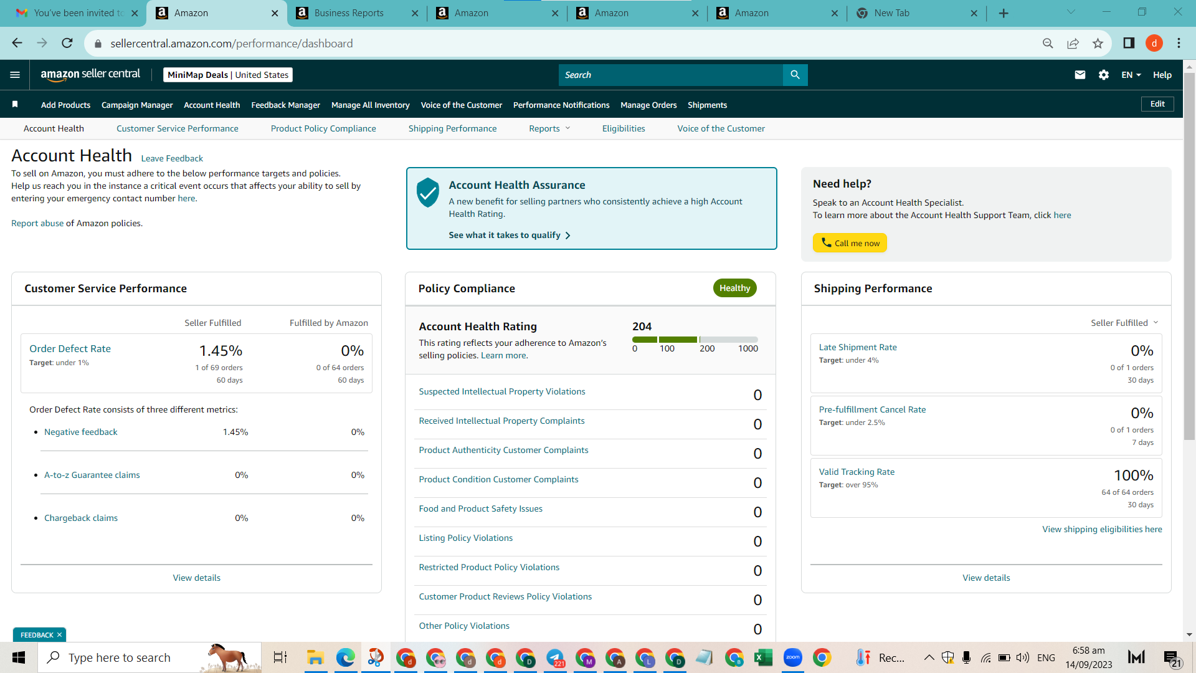This screenshot has width=1196, height=673.
Task: Open the Late Shipment Rate link
Action: pos(858,347)
